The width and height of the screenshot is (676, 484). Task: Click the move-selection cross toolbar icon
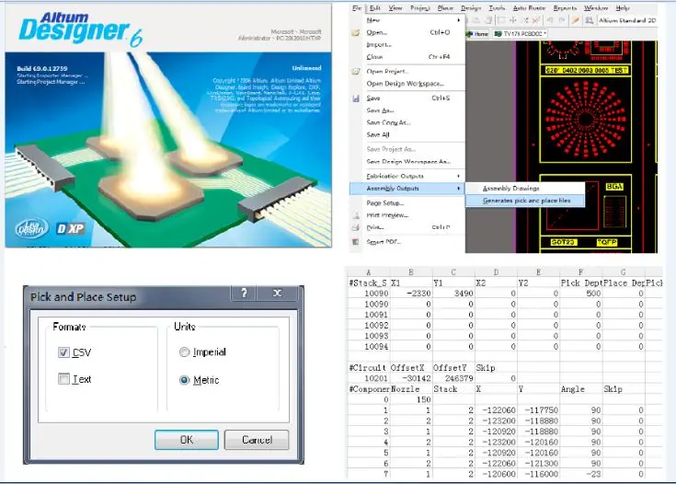pyautogui.click(x=513, y=20)
